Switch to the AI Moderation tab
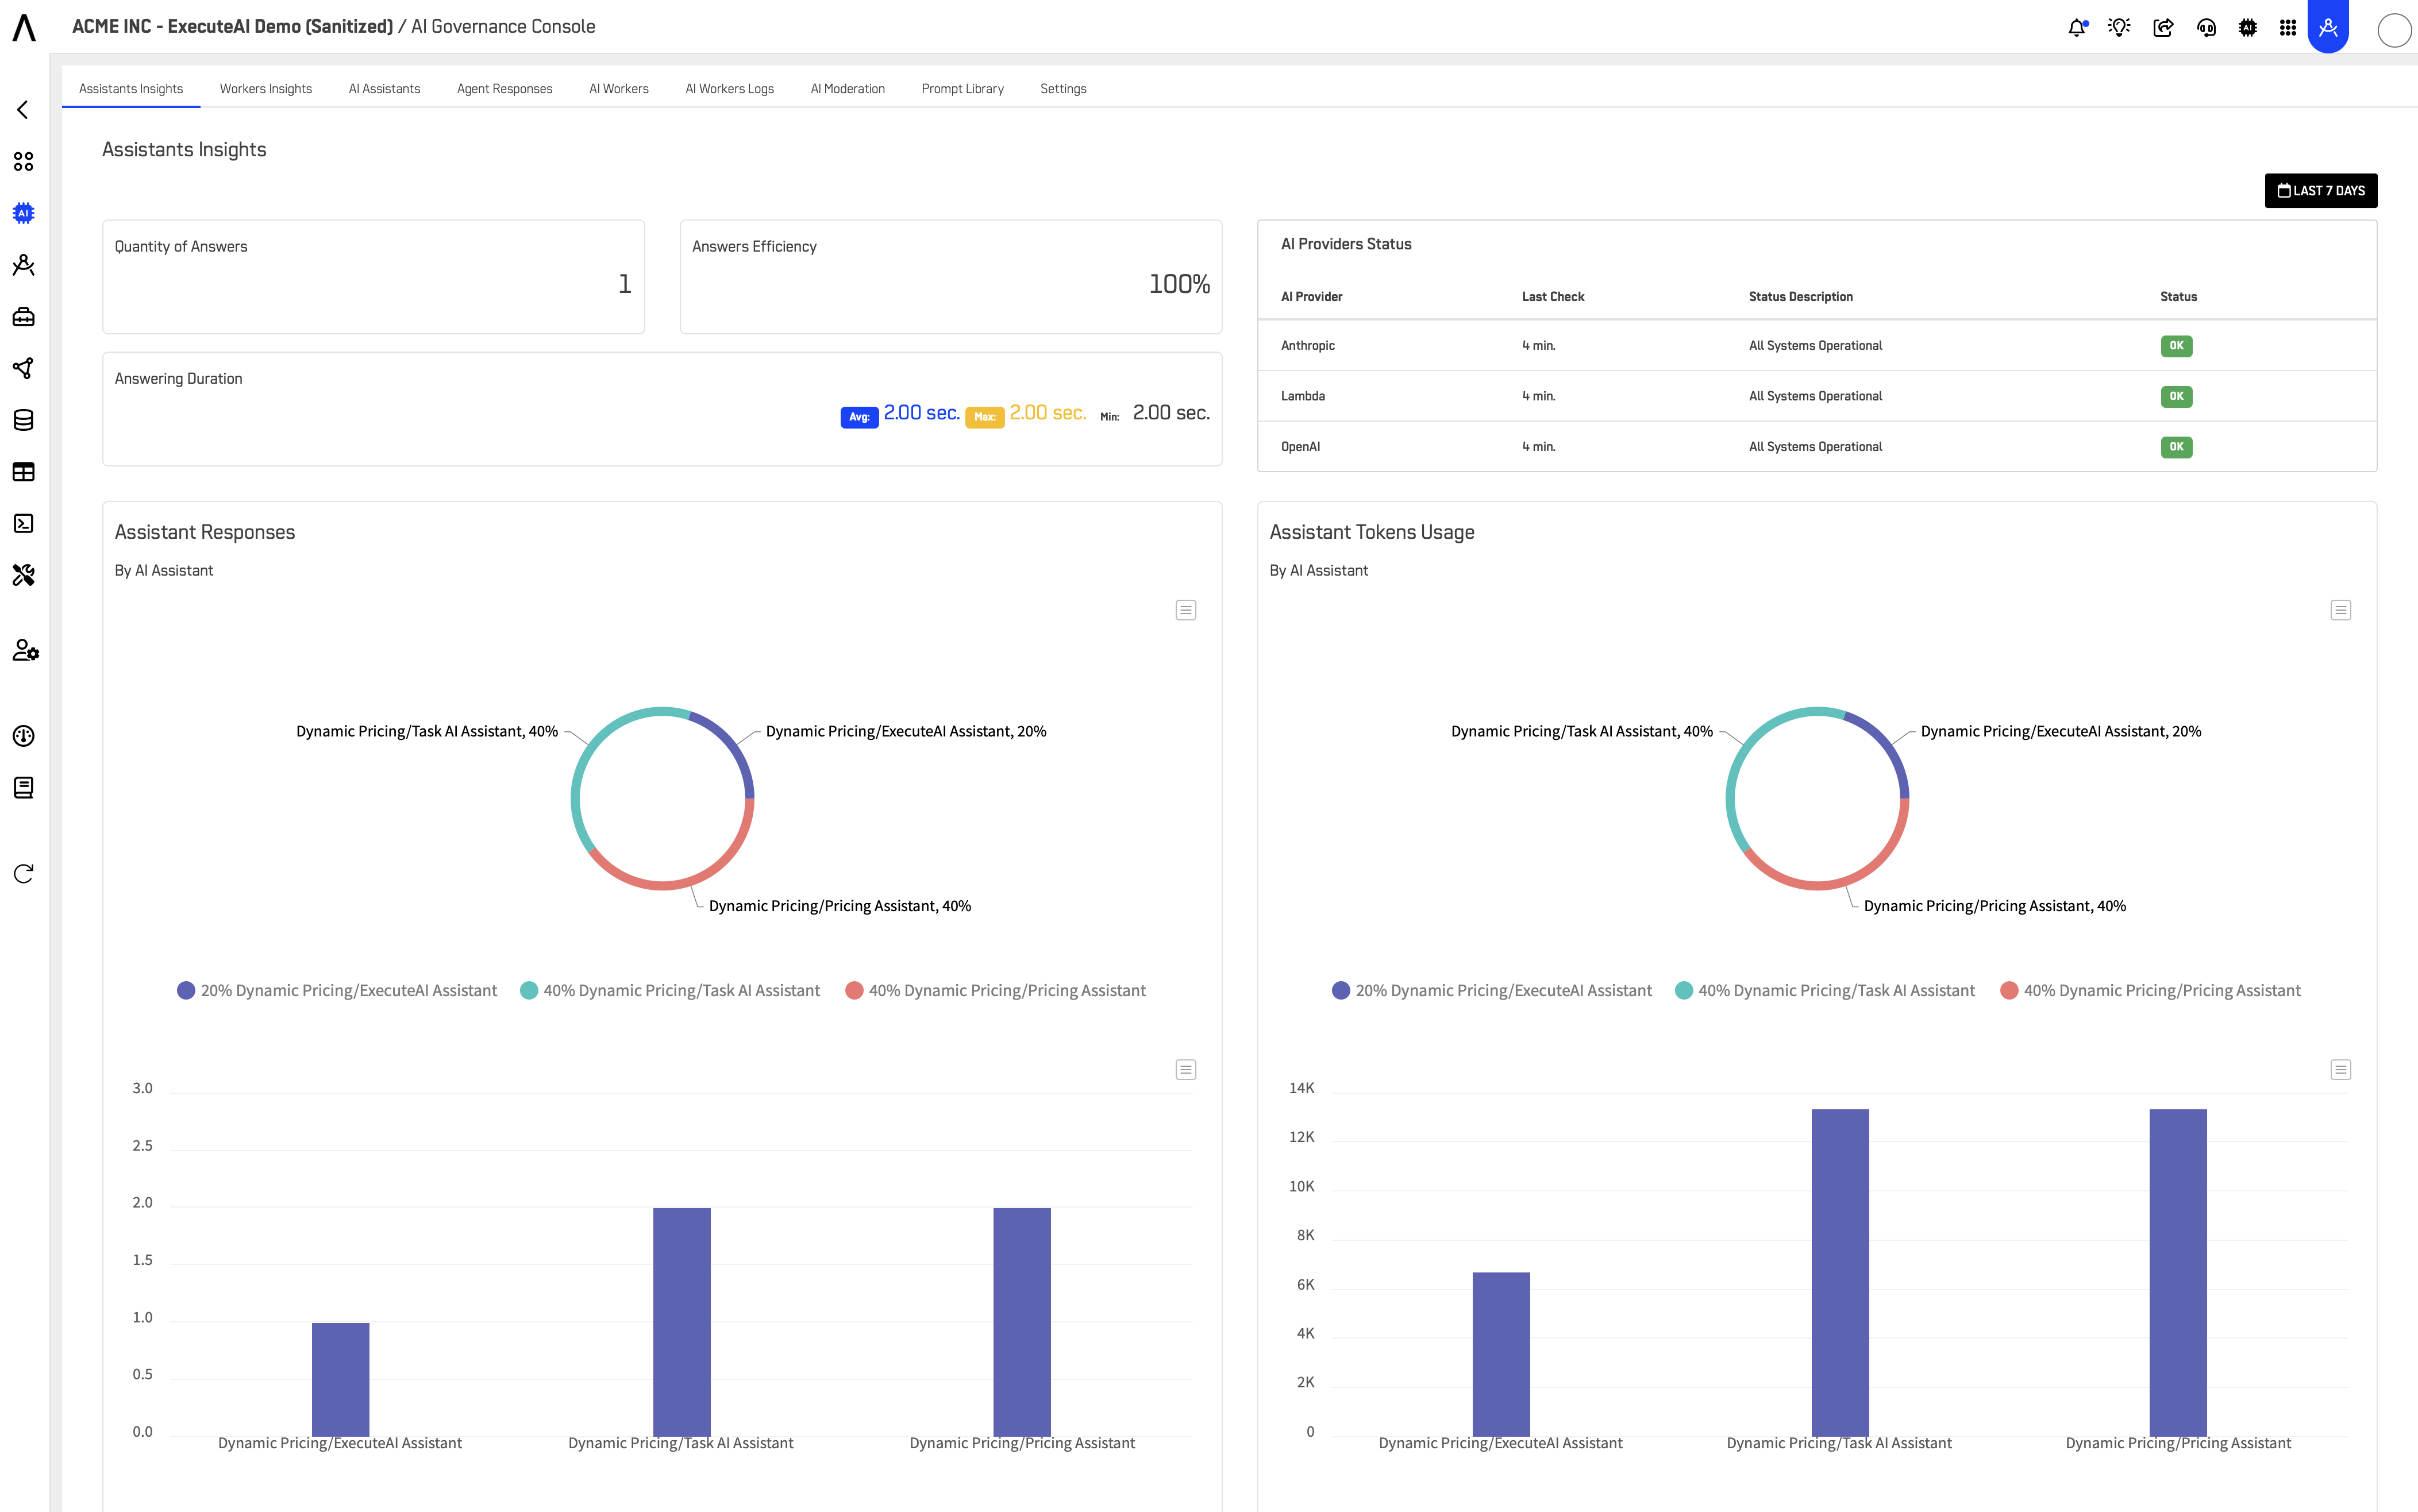 pyautogui.click(x=847, y=88)
